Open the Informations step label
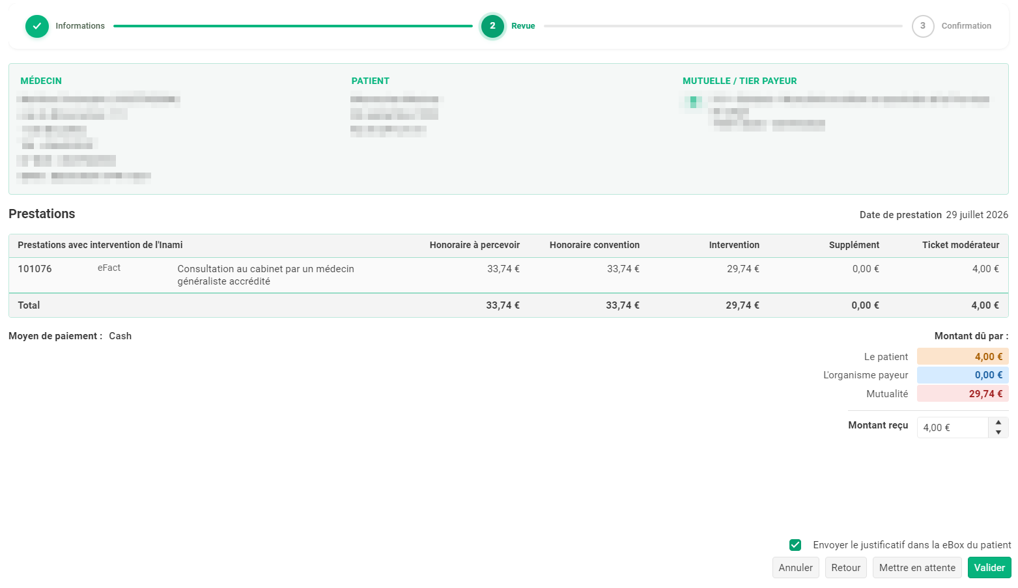Screen dimensions: 1018x588 [x=80, y=26]
